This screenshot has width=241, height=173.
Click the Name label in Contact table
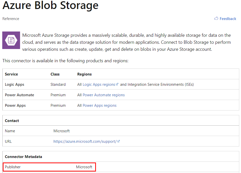pos(10,131)
